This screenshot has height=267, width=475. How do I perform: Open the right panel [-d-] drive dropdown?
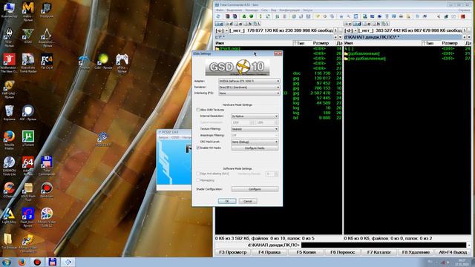351,30
